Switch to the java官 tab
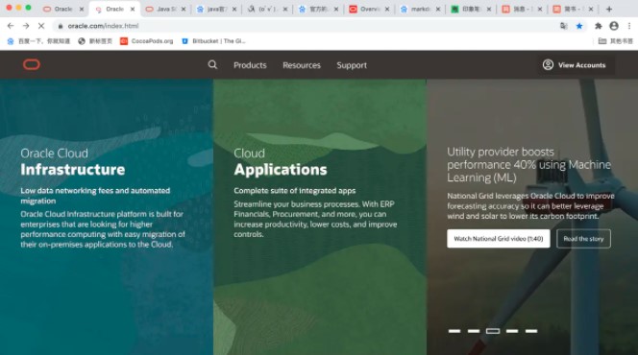Viewport: 638px width, 355px height. [215, 9]
